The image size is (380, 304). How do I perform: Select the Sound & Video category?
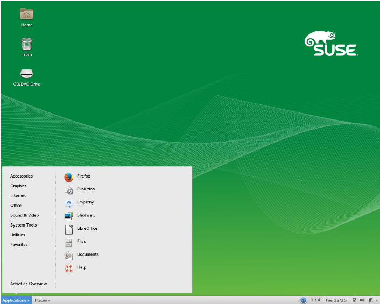coord(24,215)
